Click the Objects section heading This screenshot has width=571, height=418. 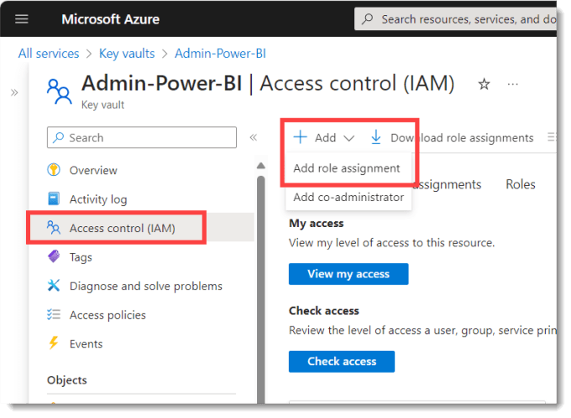click(67, 380)
